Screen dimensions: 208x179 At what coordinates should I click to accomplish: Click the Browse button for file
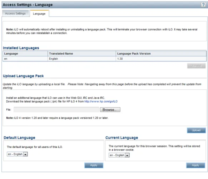click(110, 110)
